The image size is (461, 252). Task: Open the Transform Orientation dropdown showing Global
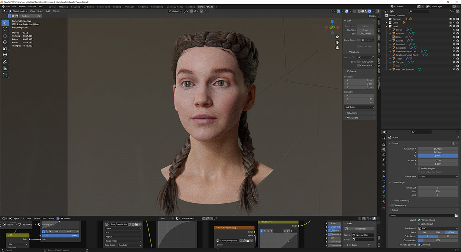coord(175,11)
